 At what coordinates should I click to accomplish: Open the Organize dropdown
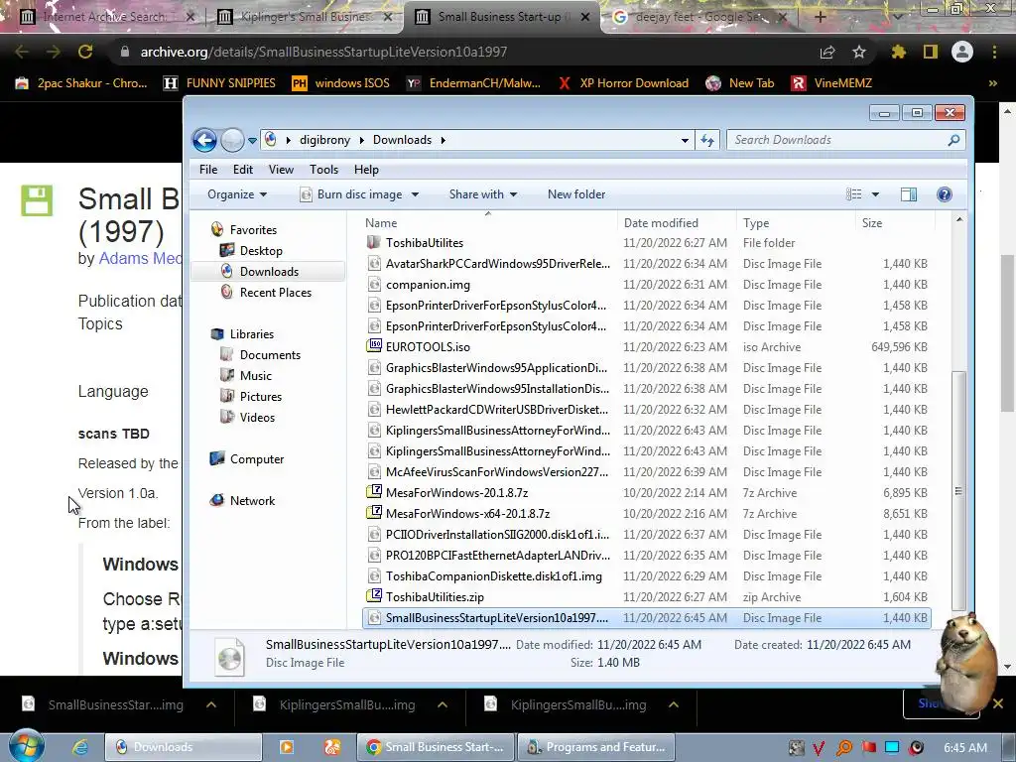point(237,194)
